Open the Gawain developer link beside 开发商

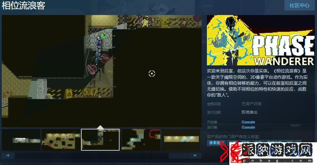click(x=248, y=122)
